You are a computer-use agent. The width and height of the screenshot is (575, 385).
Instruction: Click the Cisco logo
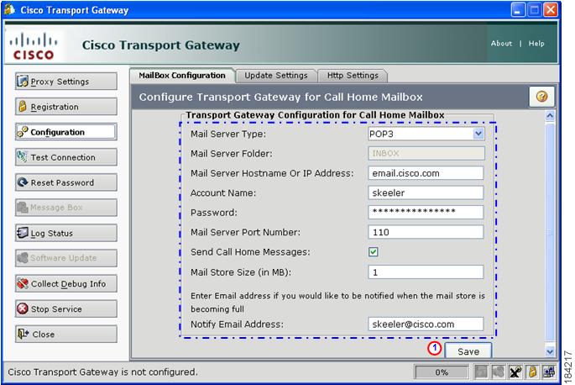point(34,46)
